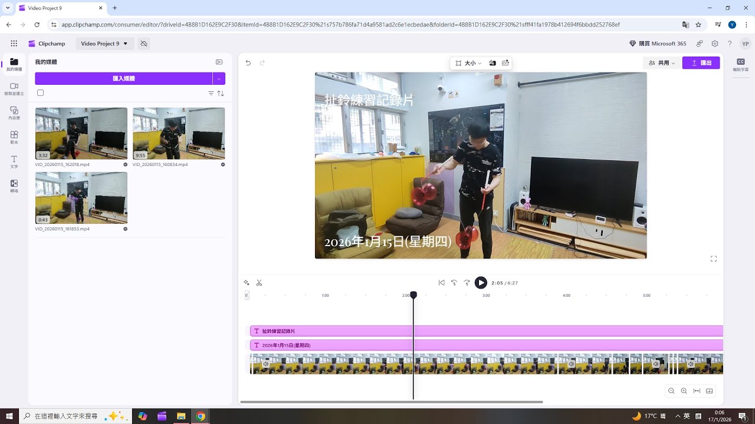Enter fullscreen preview mode
The height and width of the screenshot is (424, 755).
point(714,259)
